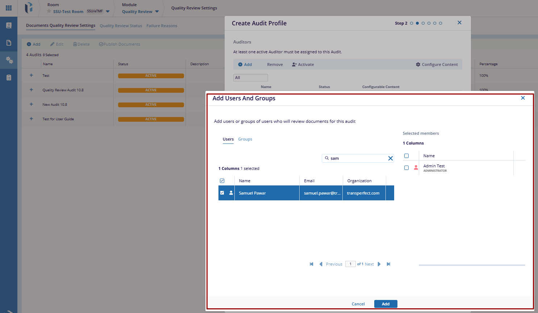
Task: Click the horizontal scrollbar under selected members
Action: pyautogui.click(x=472, y=265)
